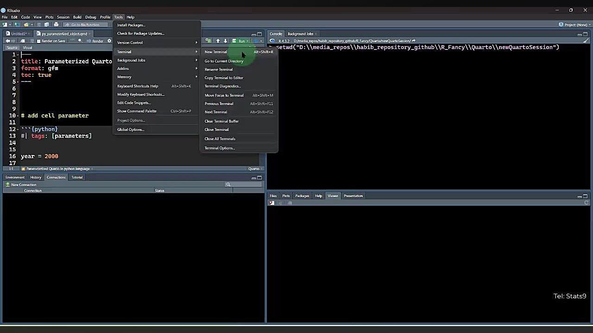Viewport: 593px width, 333px height.
Task: Open the Help menu
Action: click(x=131, y=17)
